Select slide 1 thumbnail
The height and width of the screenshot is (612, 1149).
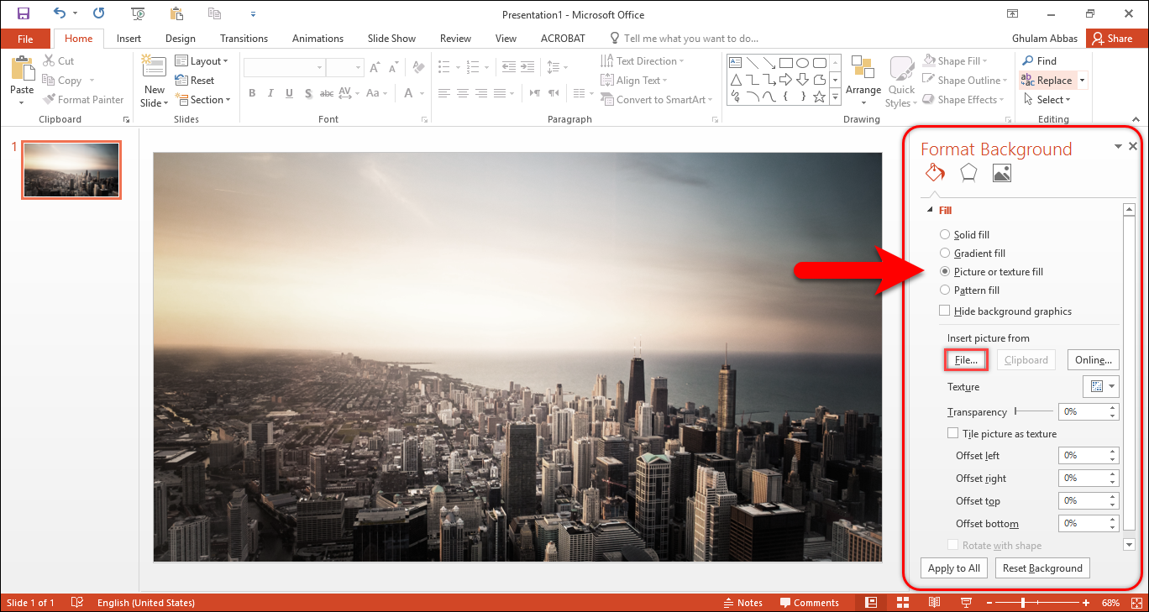click(x=71, y=170)
